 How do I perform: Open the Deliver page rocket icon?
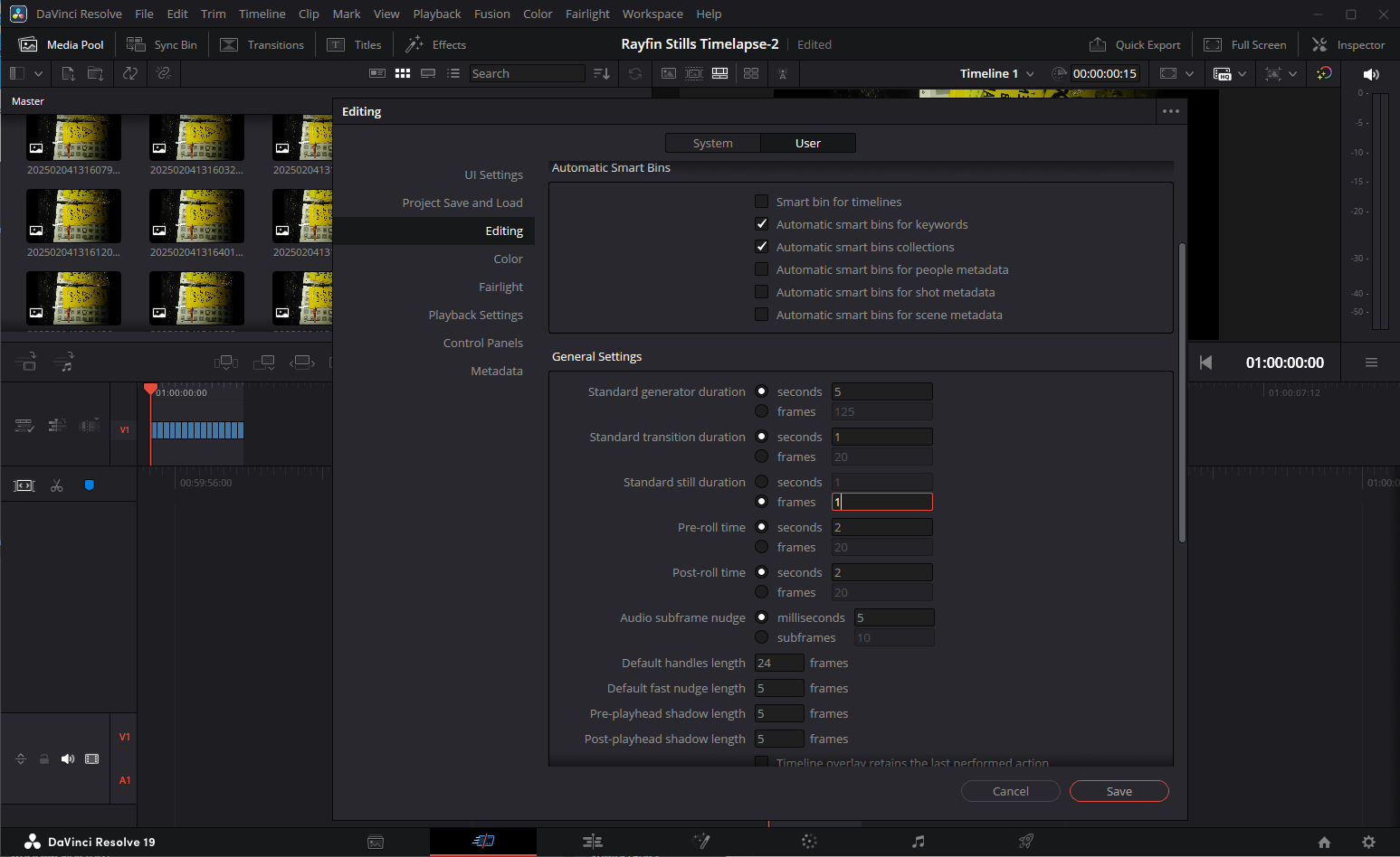click(x=1025, y=842)
